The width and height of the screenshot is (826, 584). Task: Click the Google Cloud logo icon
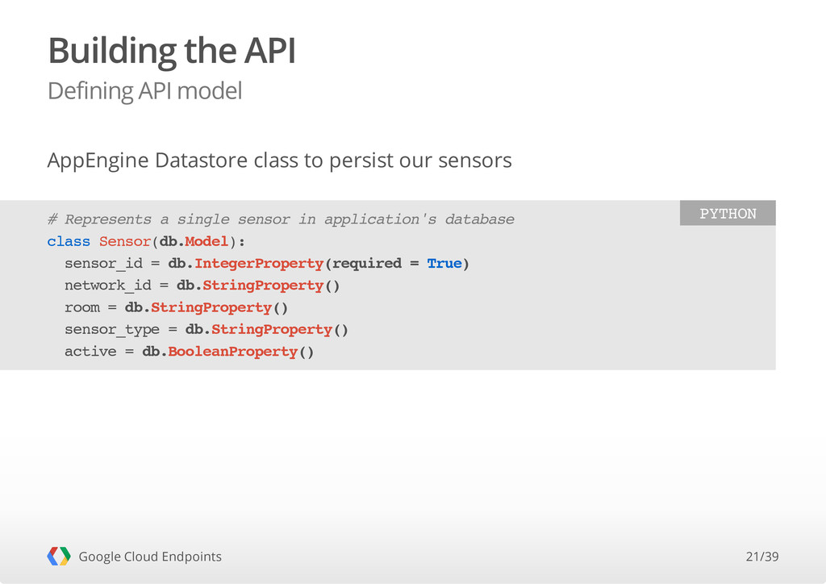(x=58, y=556)
